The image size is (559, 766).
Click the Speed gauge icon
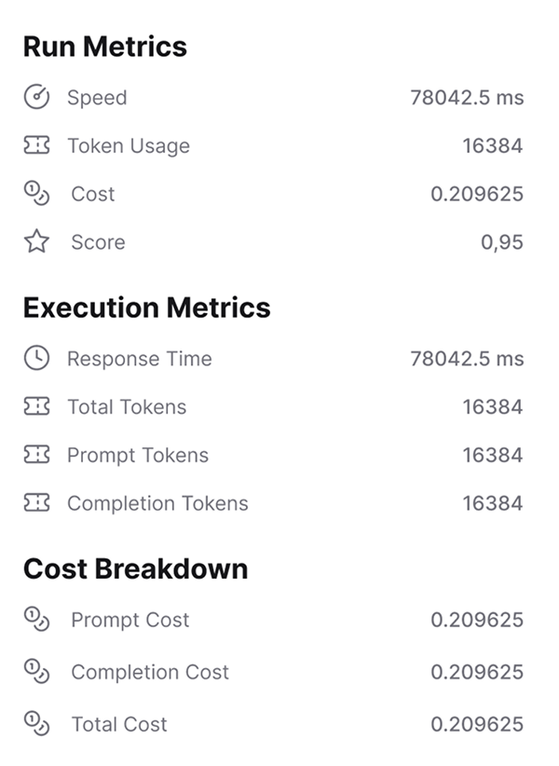[x=37, y=97]
